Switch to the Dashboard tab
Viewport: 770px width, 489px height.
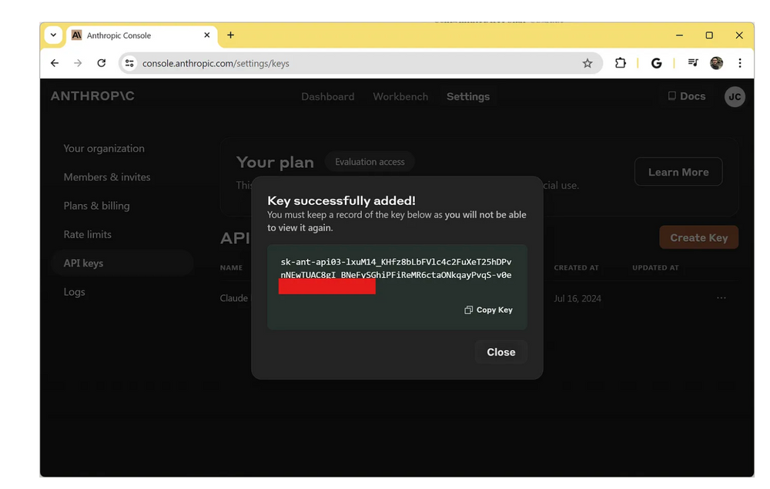[x=327, y=97]
